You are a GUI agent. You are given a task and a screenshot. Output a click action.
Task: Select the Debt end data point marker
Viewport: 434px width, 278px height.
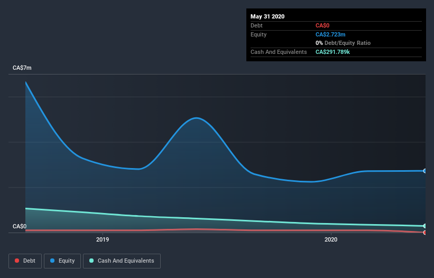tap(425, 233)
